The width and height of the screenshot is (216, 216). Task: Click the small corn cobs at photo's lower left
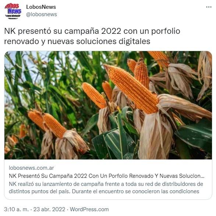47,124
